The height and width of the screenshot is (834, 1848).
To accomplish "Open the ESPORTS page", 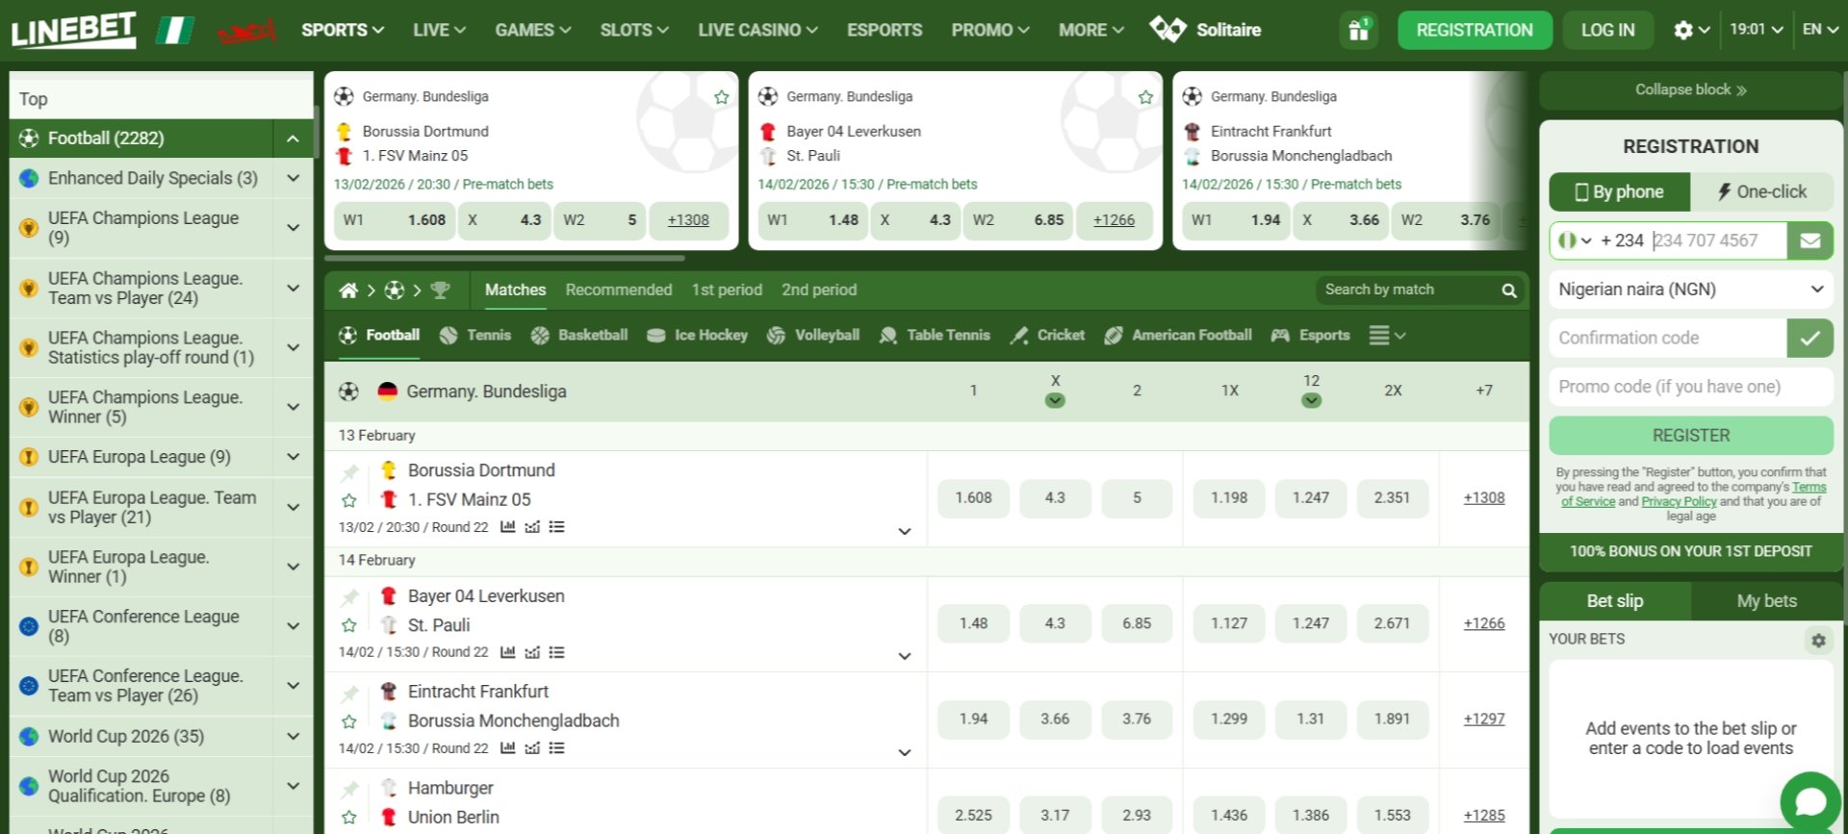I will pyautogui.click(x=884, y=30).
